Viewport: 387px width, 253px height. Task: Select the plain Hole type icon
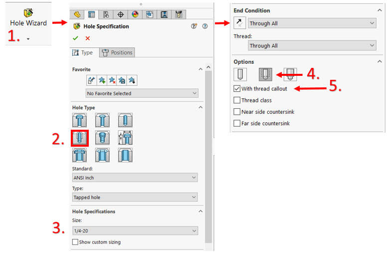click(125, 120)
